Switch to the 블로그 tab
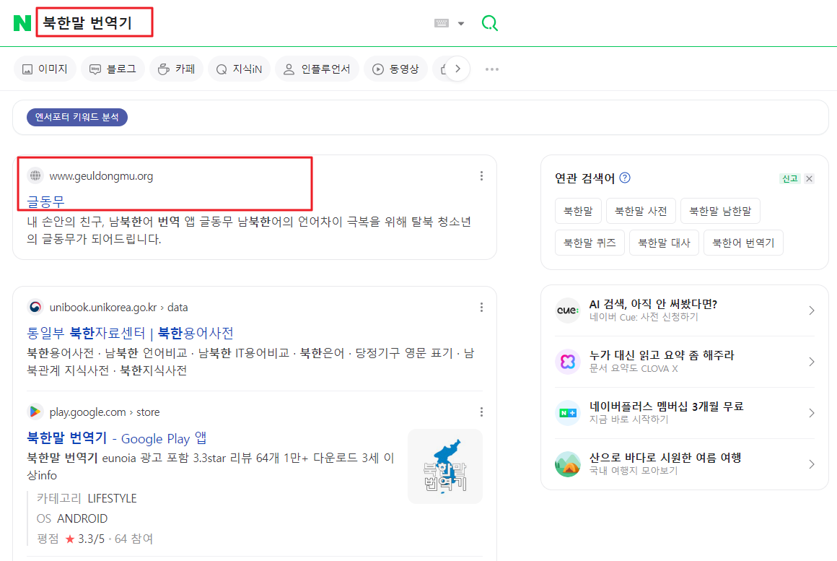837x561 pixels. 113,69
